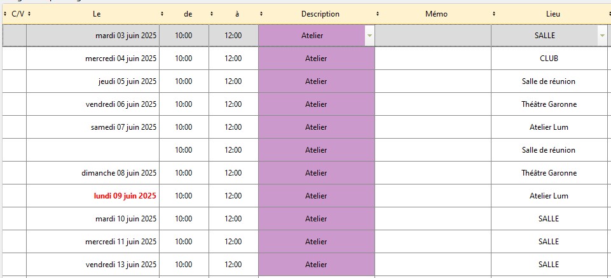The height and width of the screenshot is (278, 611).
Task: Click the Théâtre Garonne cell for vendredi 06 juin
Action: 549,104
